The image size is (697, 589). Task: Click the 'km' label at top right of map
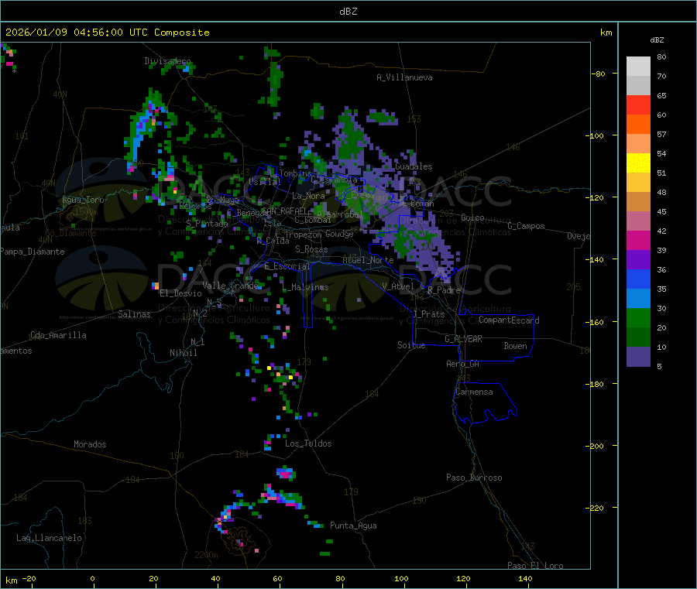(x=606, y=33)
